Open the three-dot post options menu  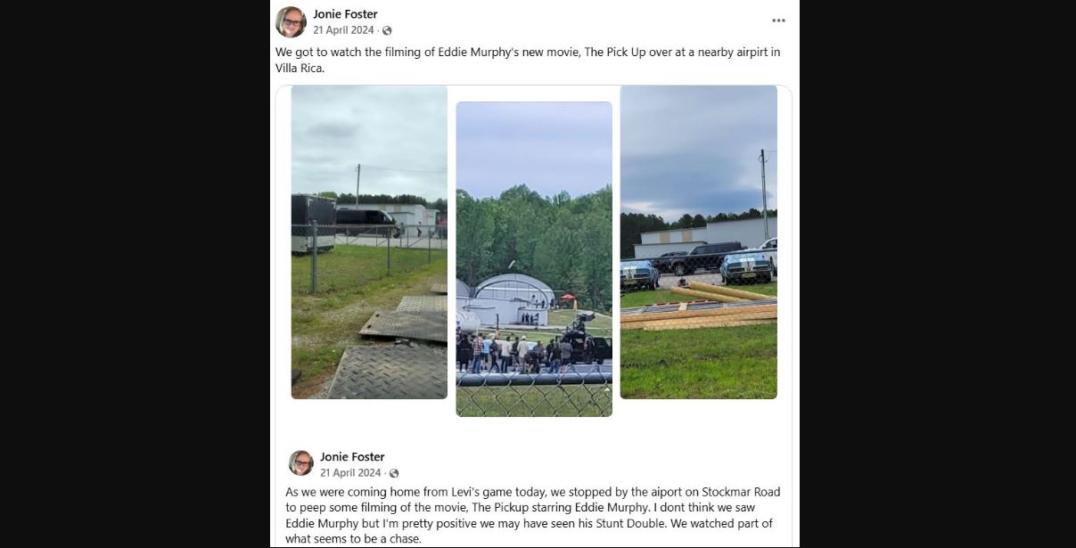pos(778,20)
